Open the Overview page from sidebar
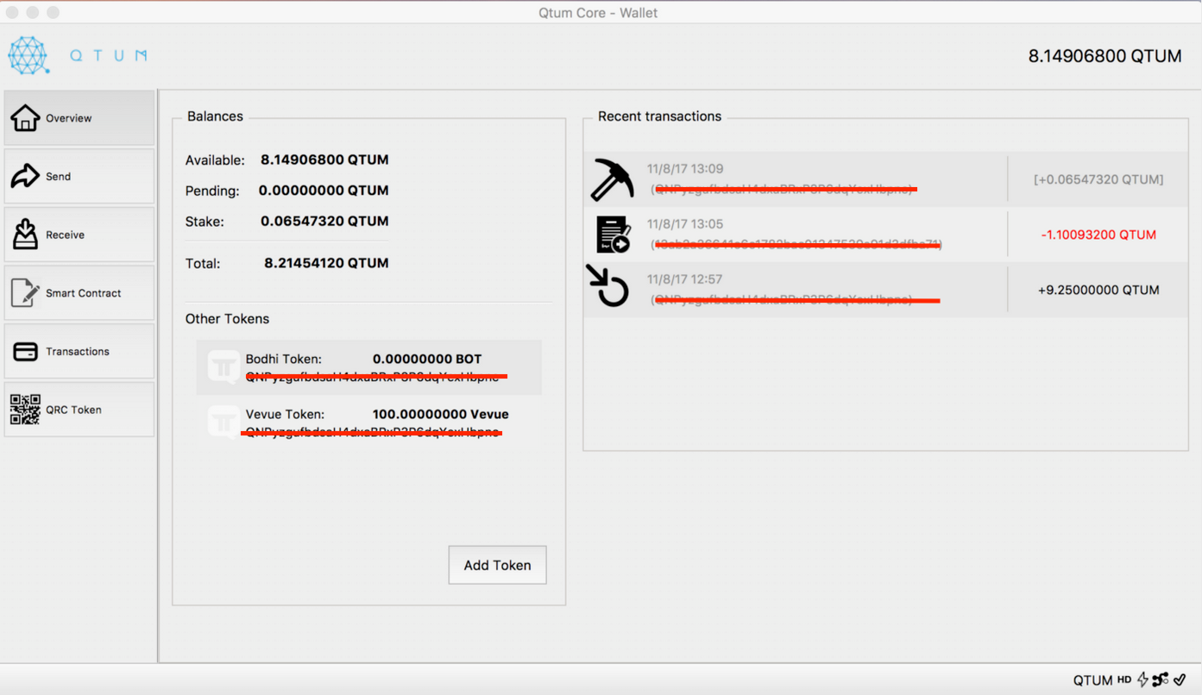 pos(79,118)
